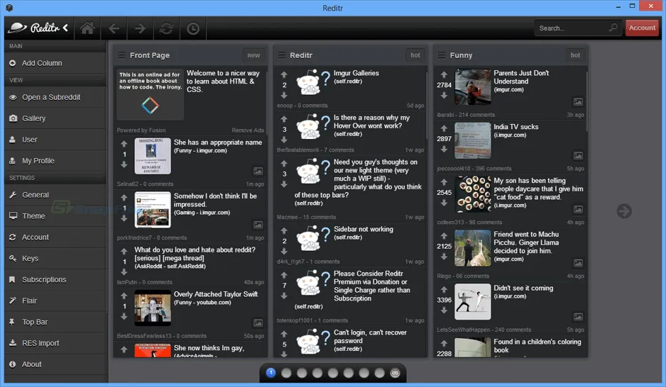Open image preview icon for 'Parents Just Don't Understand'
The image size is (666, 387).
pos(578,102)
